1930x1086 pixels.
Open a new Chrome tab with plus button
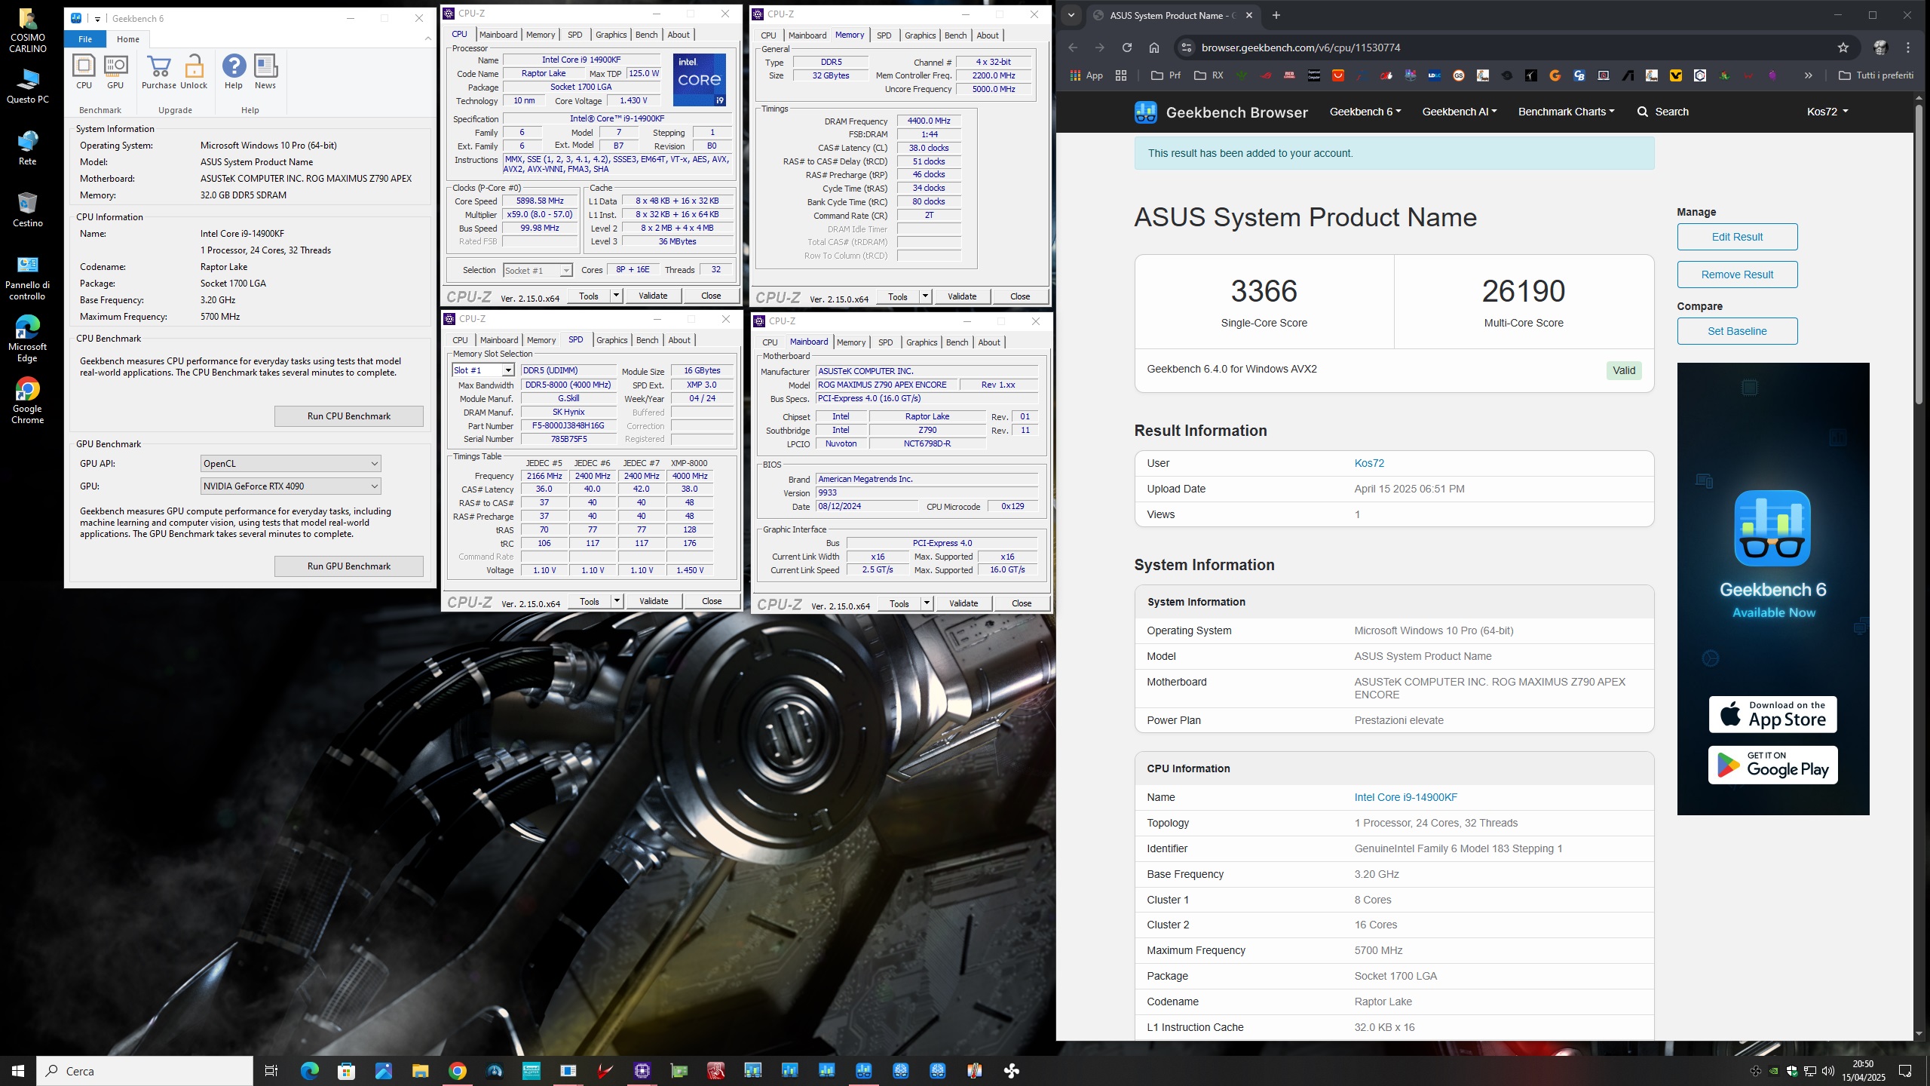[x=1276, y=15]
